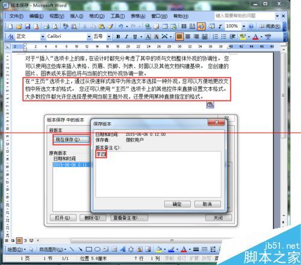The width and height of the screenshot is (301, 265).
Task: Expand underline style dropdown arrow
Action: tap(141, 37)
